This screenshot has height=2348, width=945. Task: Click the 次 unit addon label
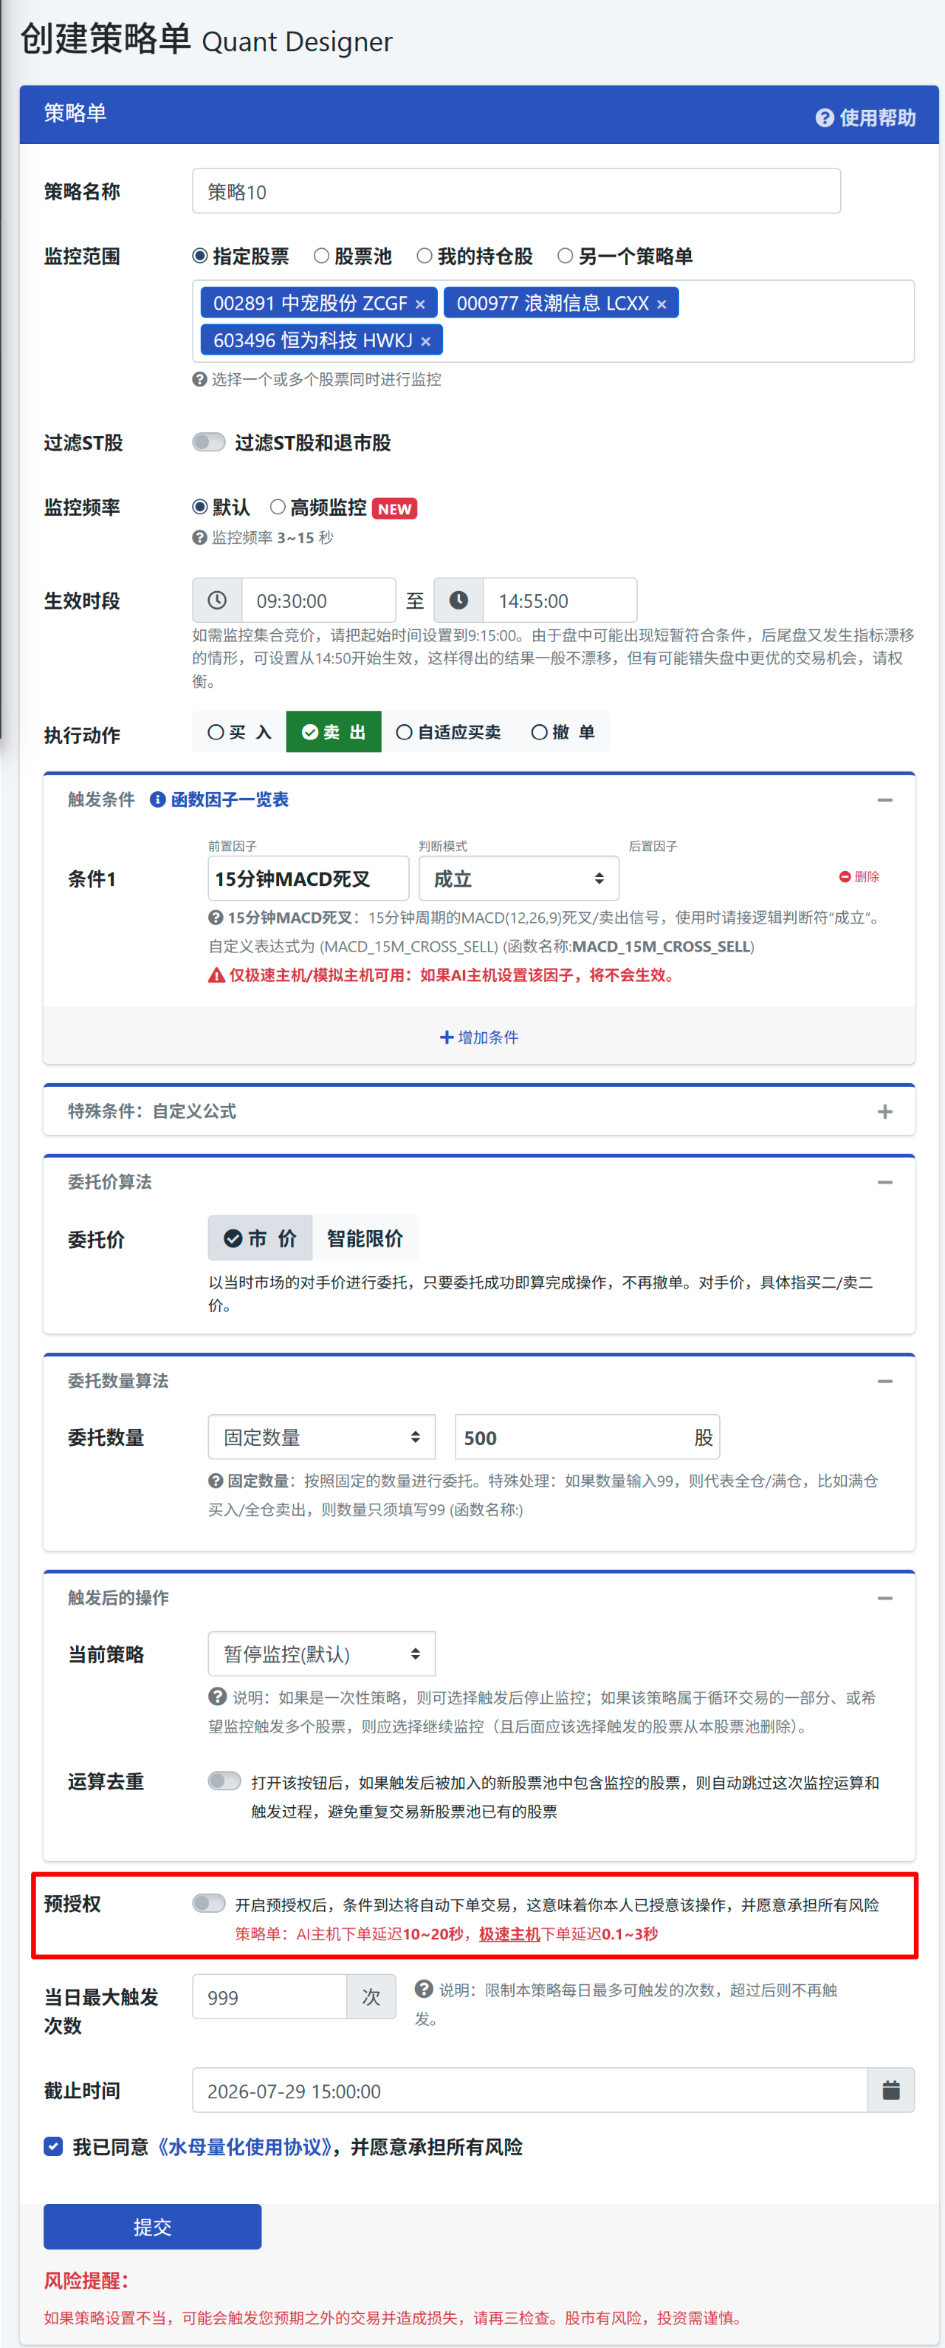[371, 1997]
